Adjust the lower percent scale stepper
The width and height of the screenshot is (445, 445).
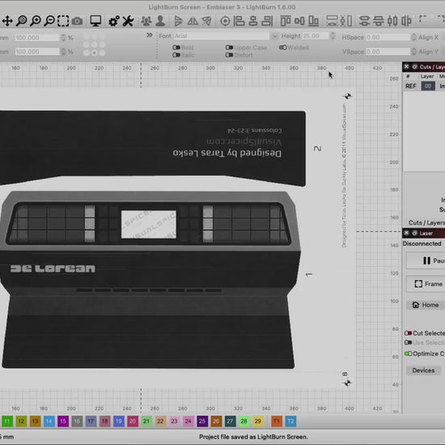(63, 52)
